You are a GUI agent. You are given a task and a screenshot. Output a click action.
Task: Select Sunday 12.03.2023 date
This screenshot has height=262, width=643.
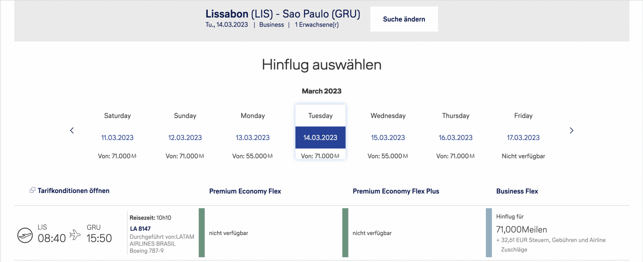pyautogui.click(x=185, y=138)
